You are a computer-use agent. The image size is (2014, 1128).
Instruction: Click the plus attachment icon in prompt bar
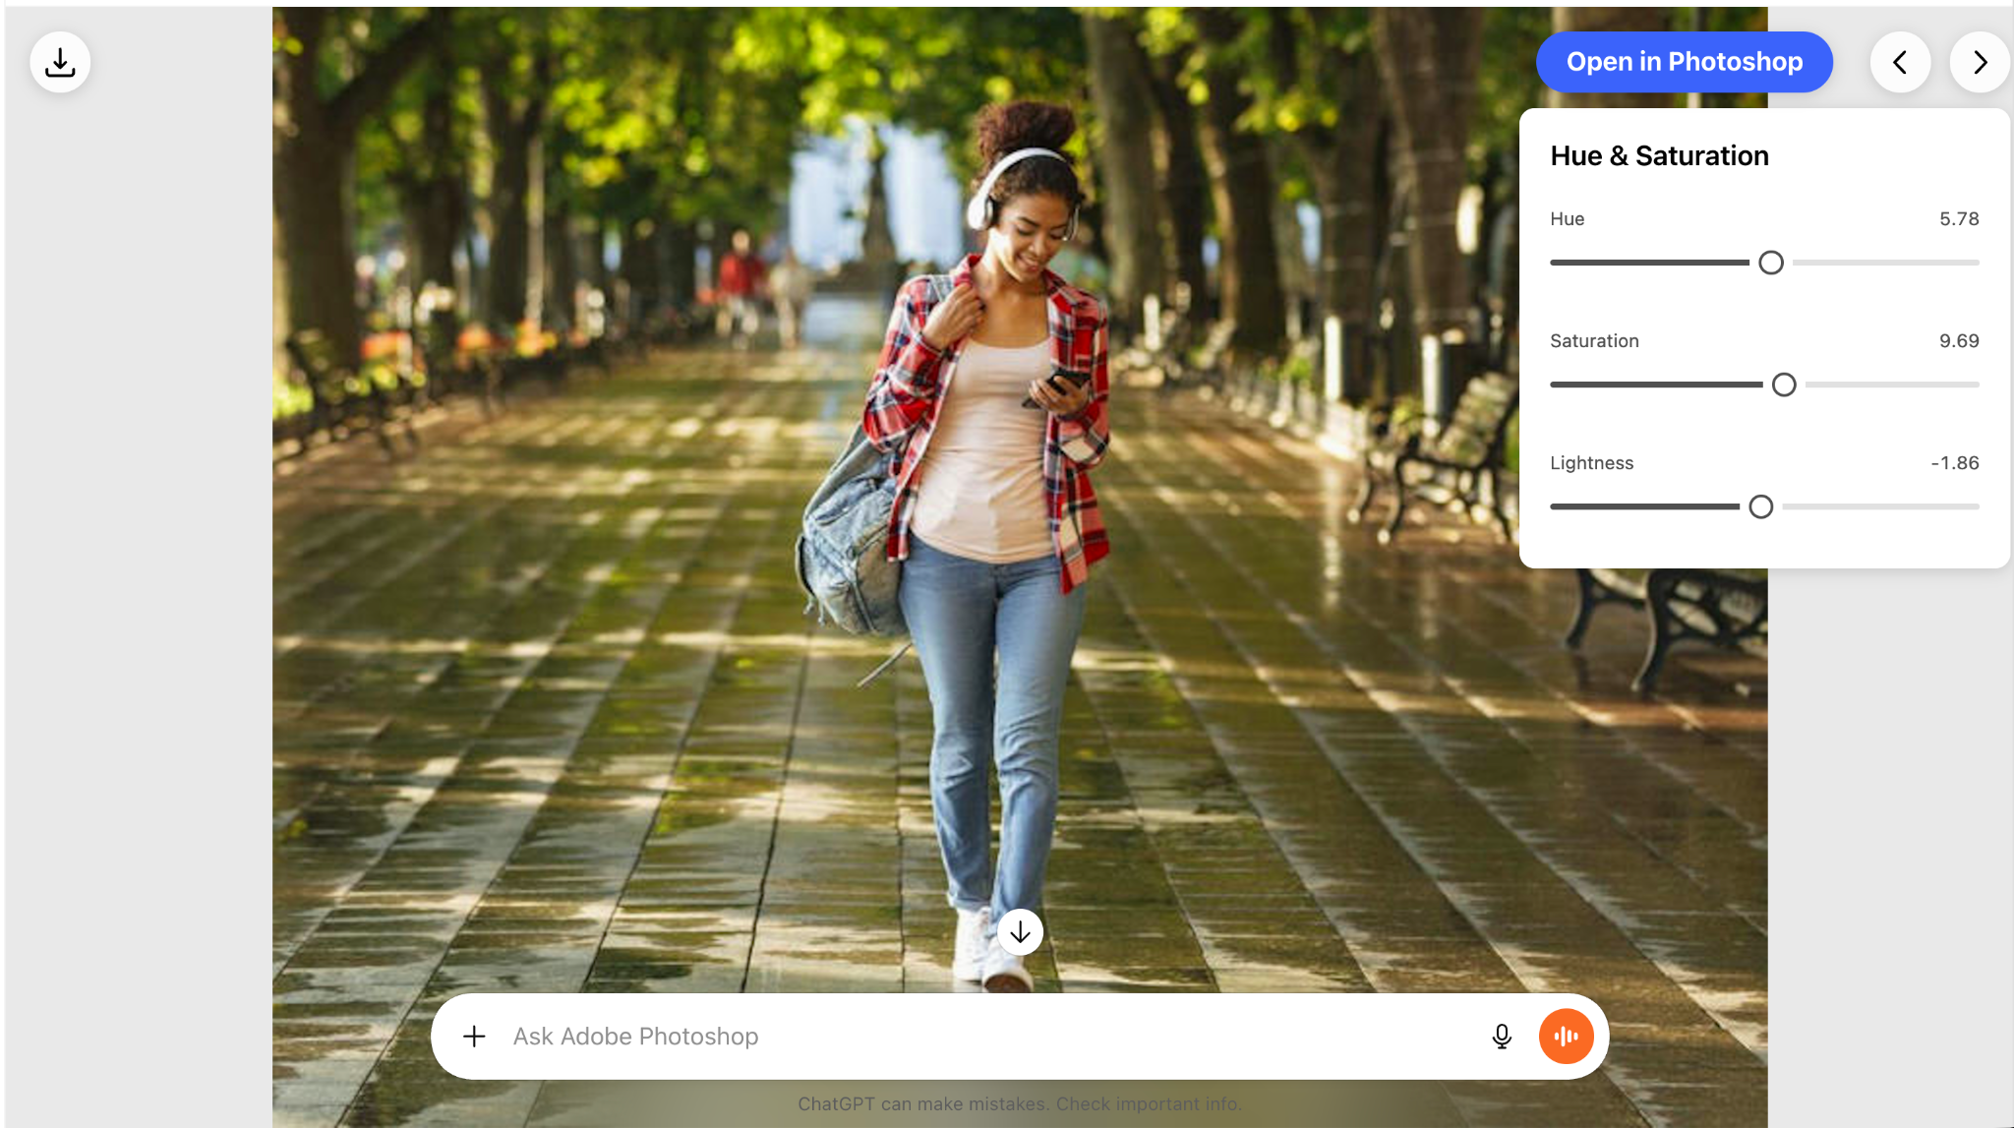(x=474, y=1036)
